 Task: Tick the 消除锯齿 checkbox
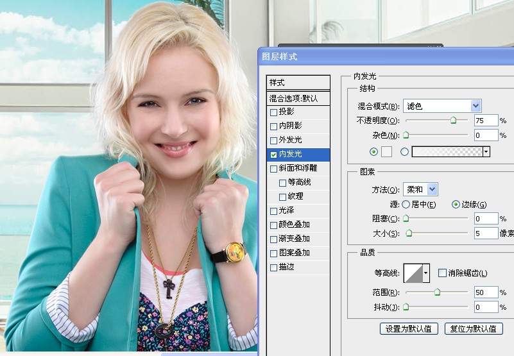click(442, 273)
